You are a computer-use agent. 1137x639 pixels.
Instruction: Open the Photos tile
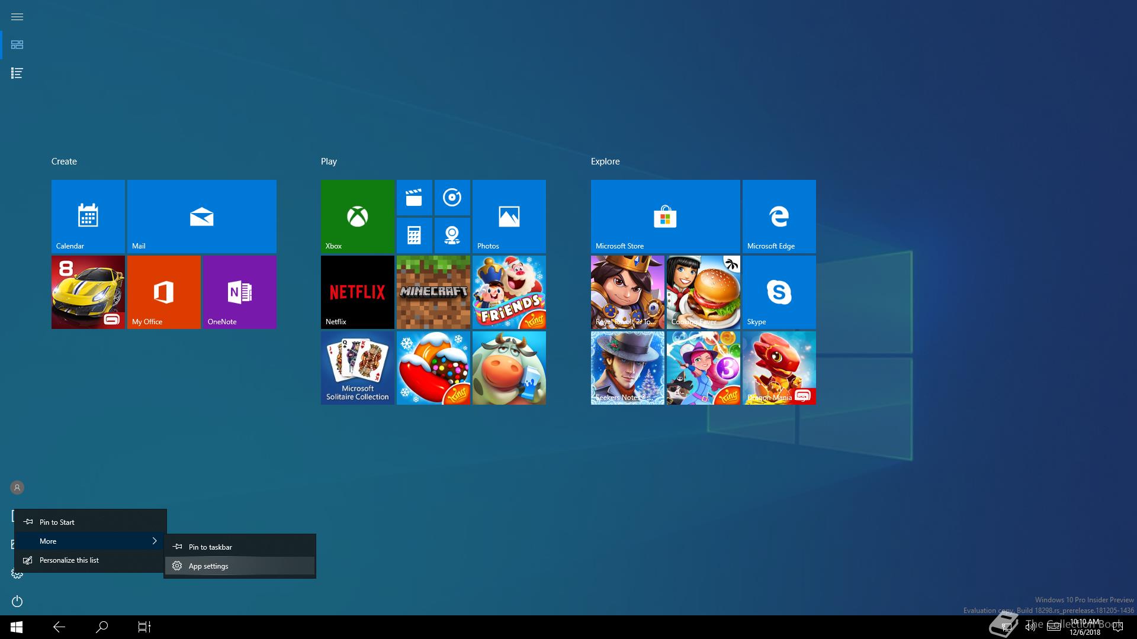[x=509, y=217]
